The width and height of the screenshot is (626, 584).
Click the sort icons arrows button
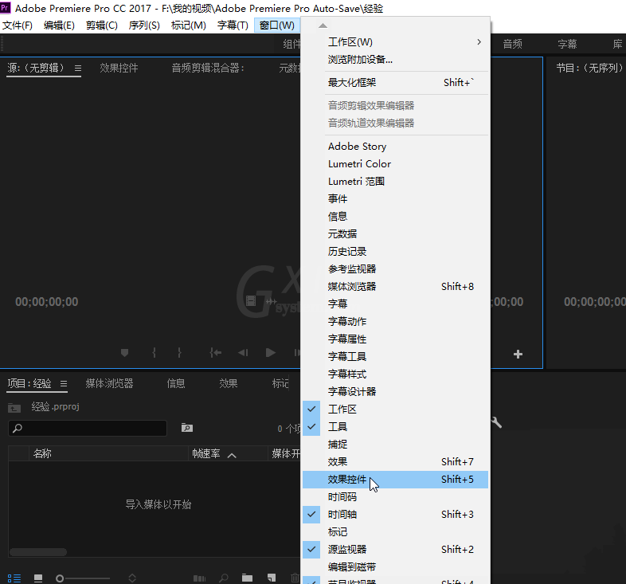point(132,578)
